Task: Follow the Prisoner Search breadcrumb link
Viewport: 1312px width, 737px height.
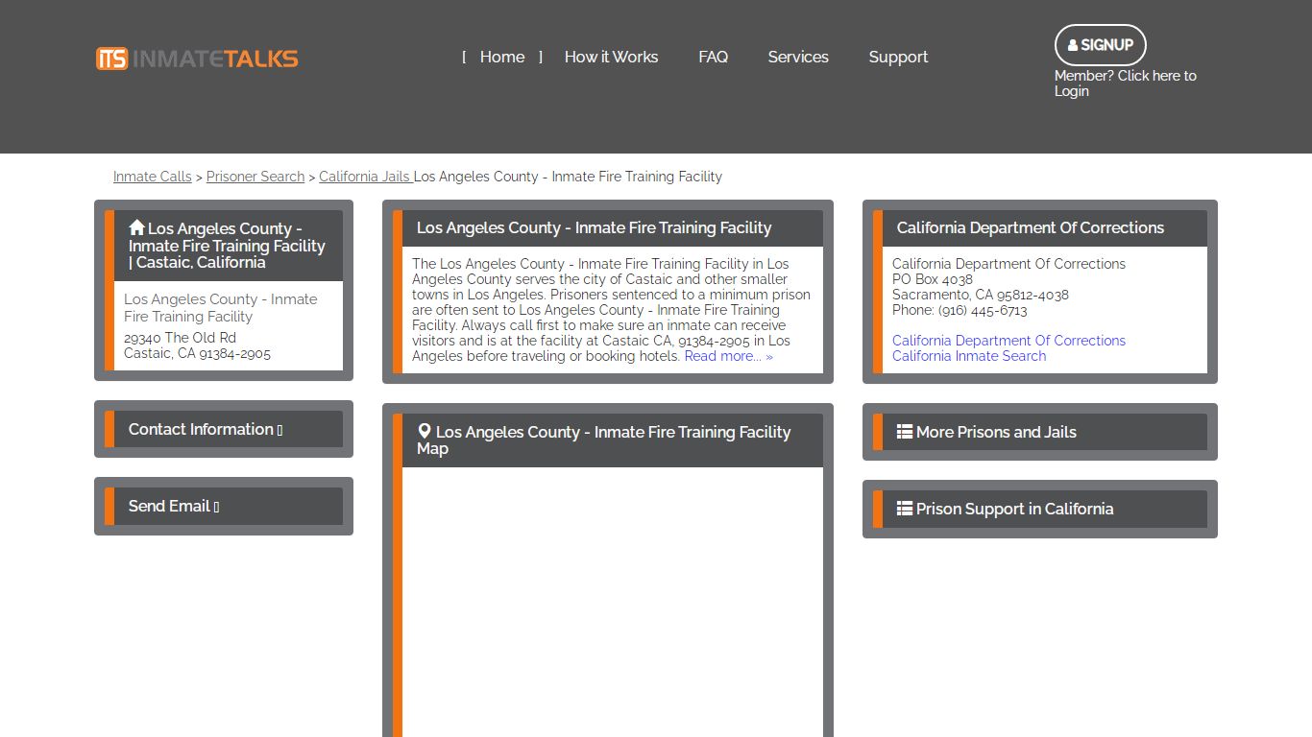Action: click(x=255, y=177)
